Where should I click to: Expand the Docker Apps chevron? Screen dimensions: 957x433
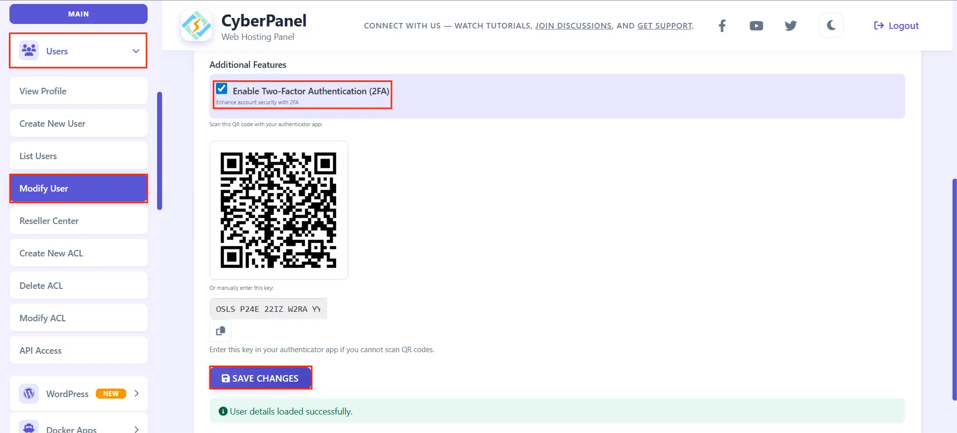pyautogui.click(x=137, y=429)
